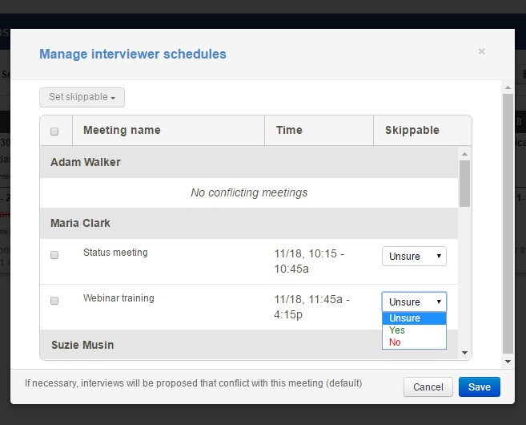The image size is (526, 425).
Task: Click the dialog's outer scrollbar thumb
Action: point(508,225)
